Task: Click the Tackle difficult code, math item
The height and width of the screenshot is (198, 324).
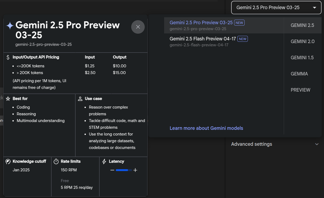Action: 117,124
